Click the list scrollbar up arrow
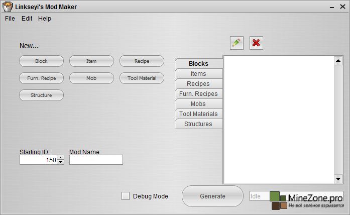 click(x=338, y=61)
